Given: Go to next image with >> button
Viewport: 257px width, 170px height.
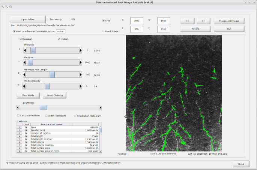Looking at the screenshot, I should click(203, 21).
